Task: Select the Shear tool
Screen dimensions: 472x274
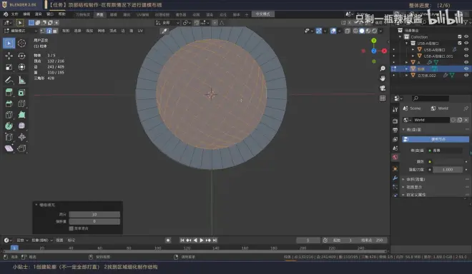Action: click(x=9, y=148)
